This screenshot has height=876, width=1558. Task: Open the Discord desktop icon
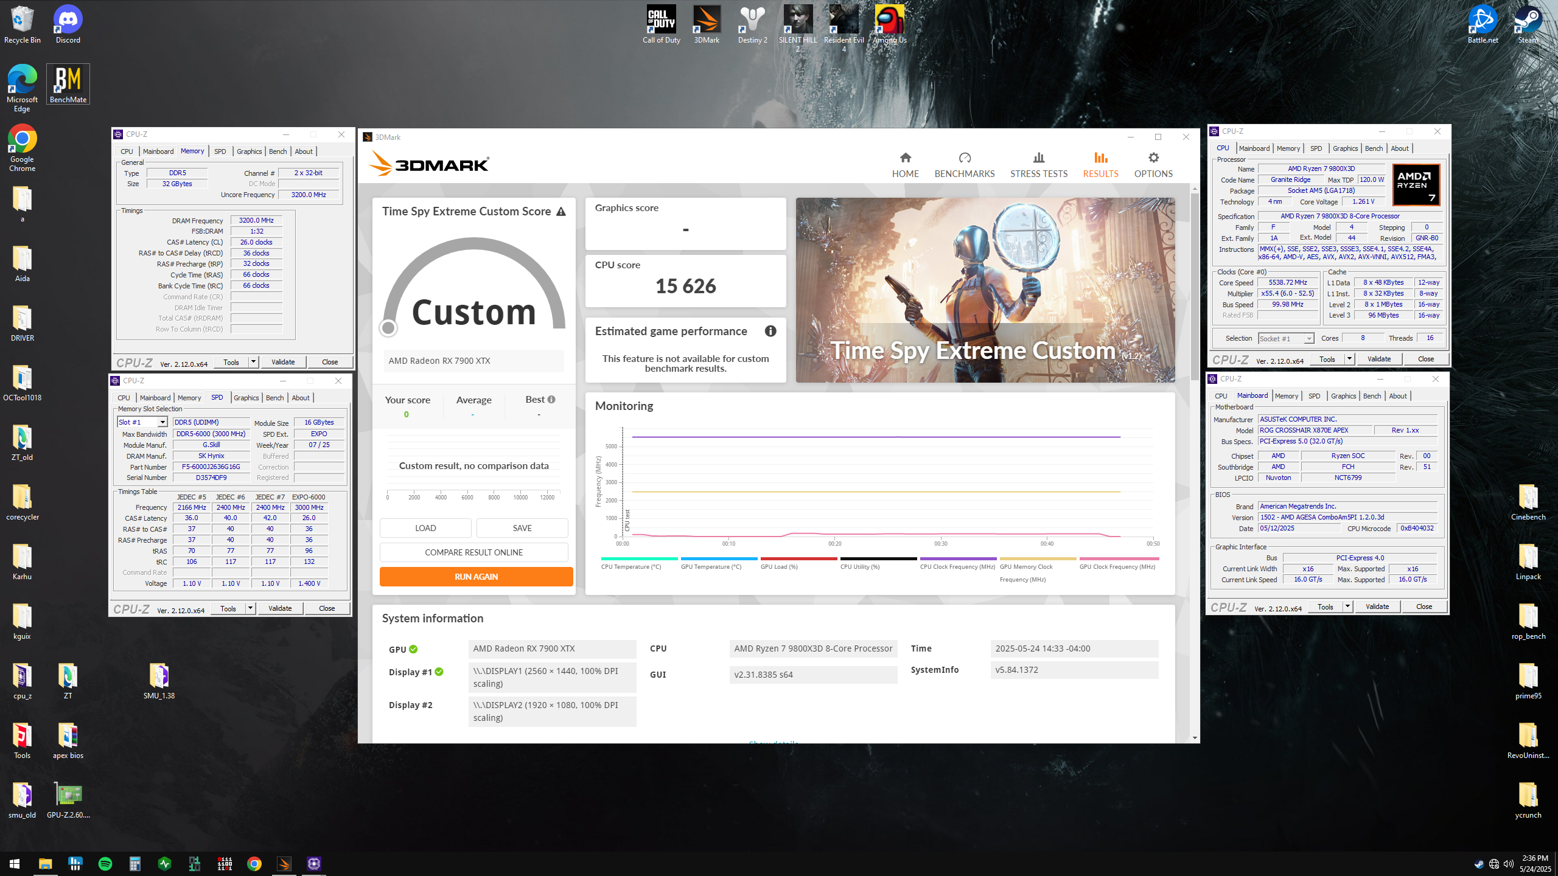[x=68, y=24]
